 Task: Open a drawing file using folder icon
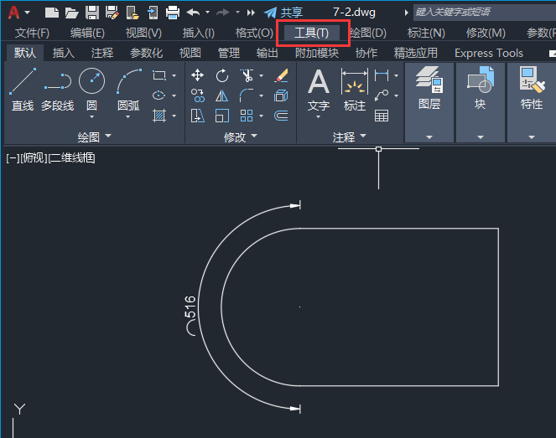point(71,13)
